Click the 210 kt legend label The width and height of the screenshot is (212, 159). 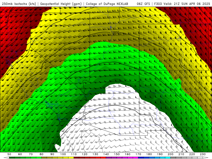181,154
